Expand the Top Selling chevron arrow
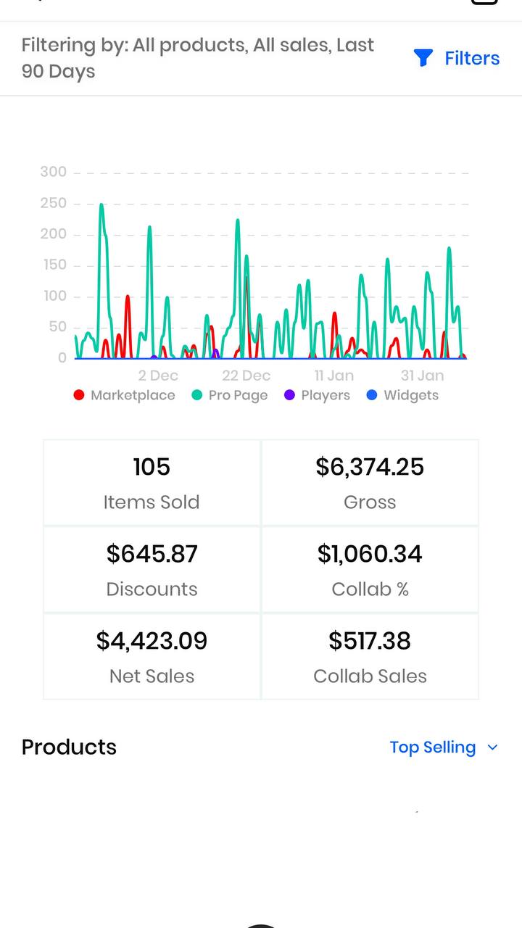This screenshot has width=522, height=928. pyautogui.click(x=493, y=747)
